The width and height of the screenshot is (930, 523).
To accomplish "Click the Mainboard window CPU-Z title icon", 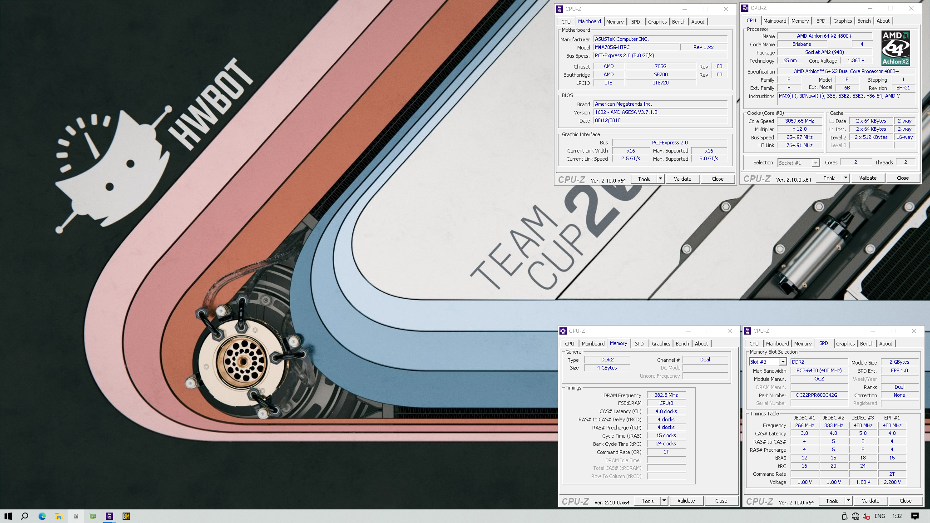I will [559, 9].
